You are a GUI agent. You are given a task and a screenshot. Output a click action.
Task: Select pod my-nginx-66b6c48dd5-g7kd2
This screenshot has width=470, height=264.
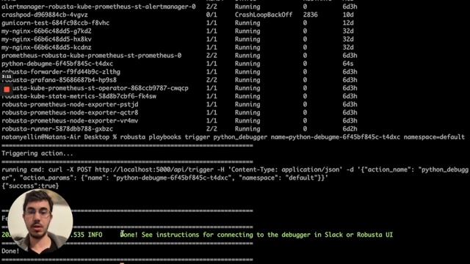(x=46, y=31)
